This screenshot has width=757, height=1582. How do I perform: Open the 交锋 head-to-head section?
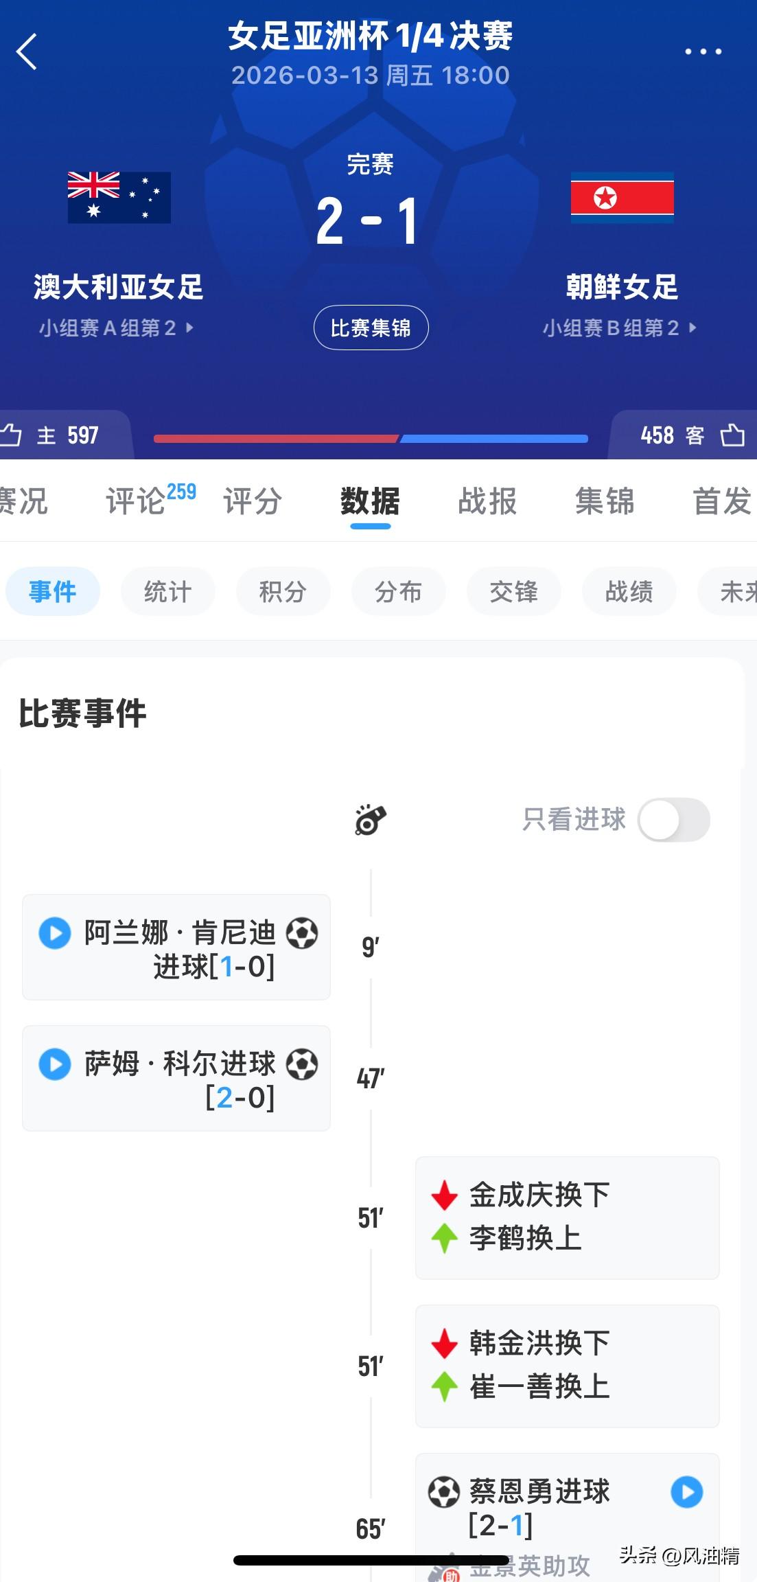point(513,591)
